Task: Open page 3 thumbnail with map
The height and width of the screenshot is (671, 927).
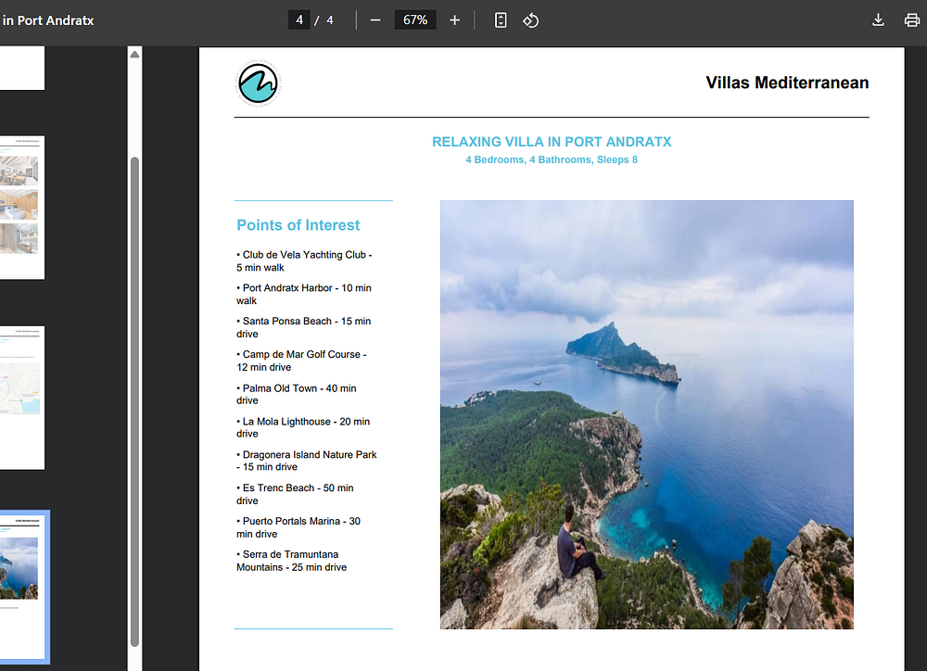Action: [22, 398]
